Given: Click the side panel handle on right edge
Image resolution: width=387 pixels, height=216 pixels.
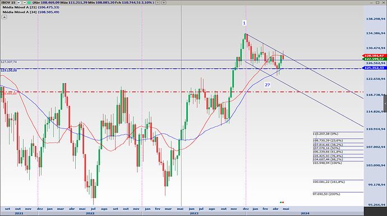Looking at the screenshot, I should 385,103.
